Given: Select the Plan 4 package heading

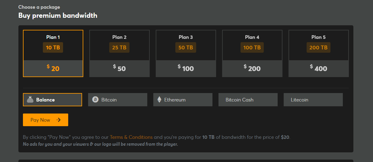Looking at the screenshot, I should [252, 37].
